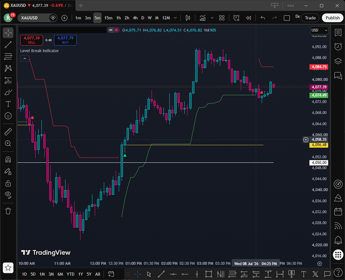Click the blue BUY 4,077.79 button

click(x=65, y=40)
